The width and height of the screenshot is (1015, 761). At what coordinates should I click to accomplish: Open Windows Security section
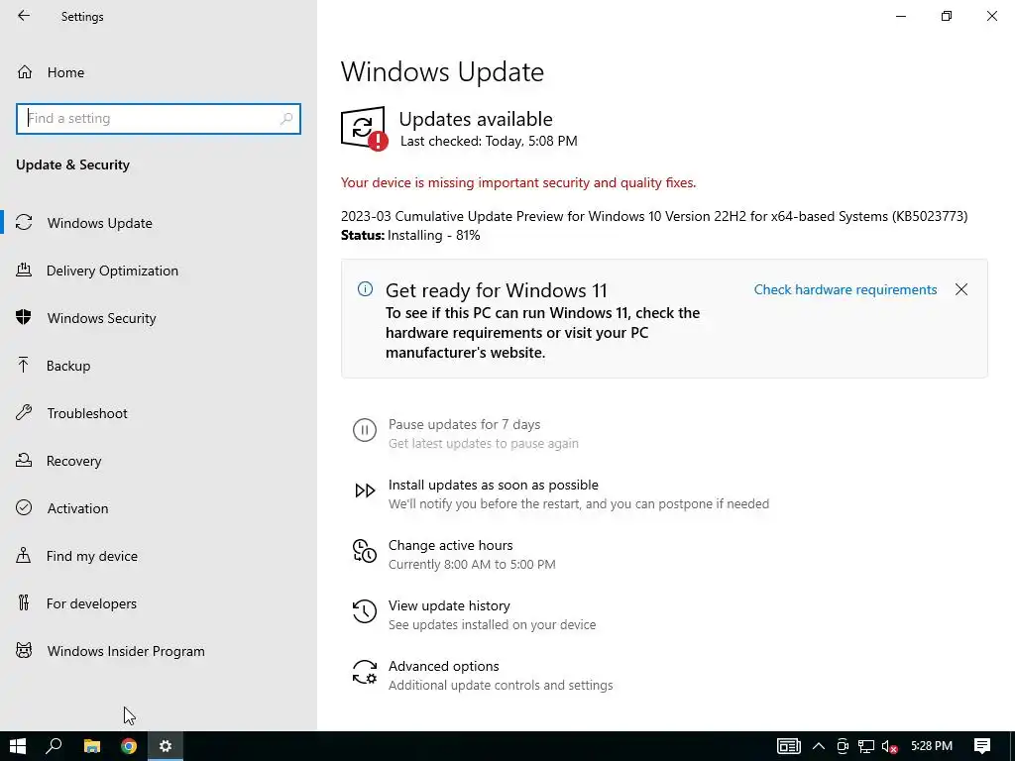tap(159, 318)
